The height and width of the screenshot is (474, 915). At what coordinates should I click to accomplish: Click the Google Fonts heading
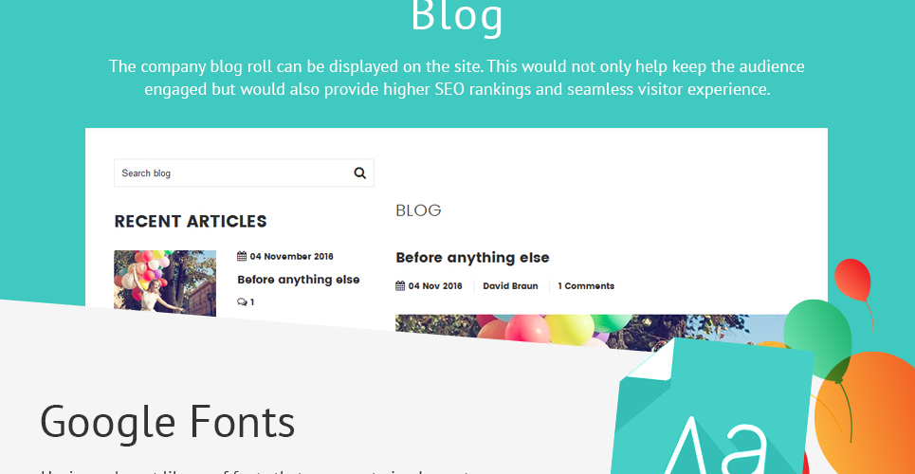click(x=168, y=422)
